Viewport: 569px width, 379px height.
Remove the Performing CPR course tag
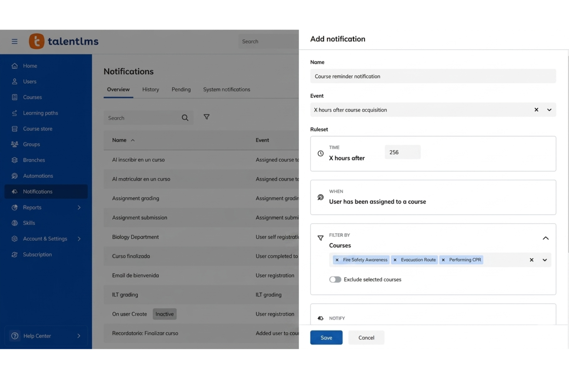click(x=443, y=260)
